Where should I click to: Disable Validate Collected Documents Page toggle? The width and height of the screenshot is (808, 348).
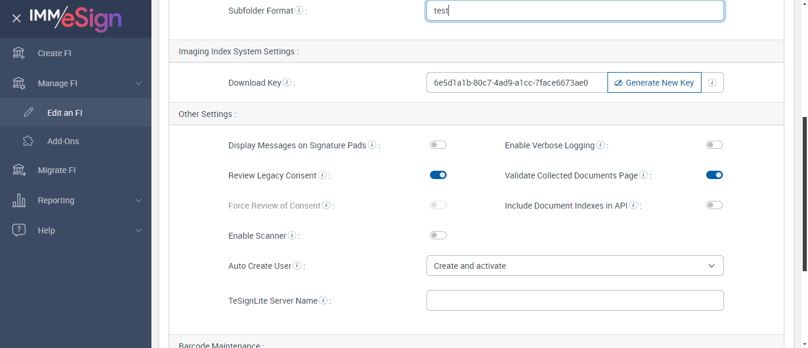714,175
